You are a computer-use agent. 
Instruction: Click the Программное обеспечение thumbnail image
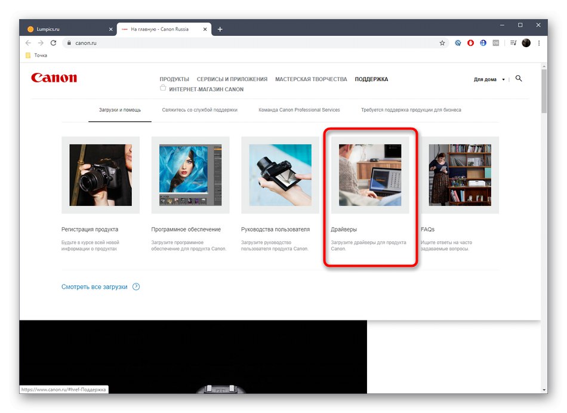point(190,175)
